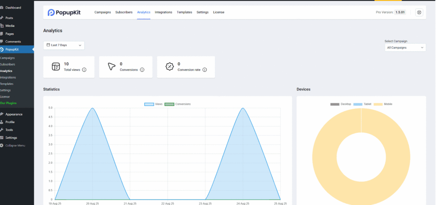The image size is (436, 205).
Task: Expand the All Campaigns dropdown
Action: point(404,48)
